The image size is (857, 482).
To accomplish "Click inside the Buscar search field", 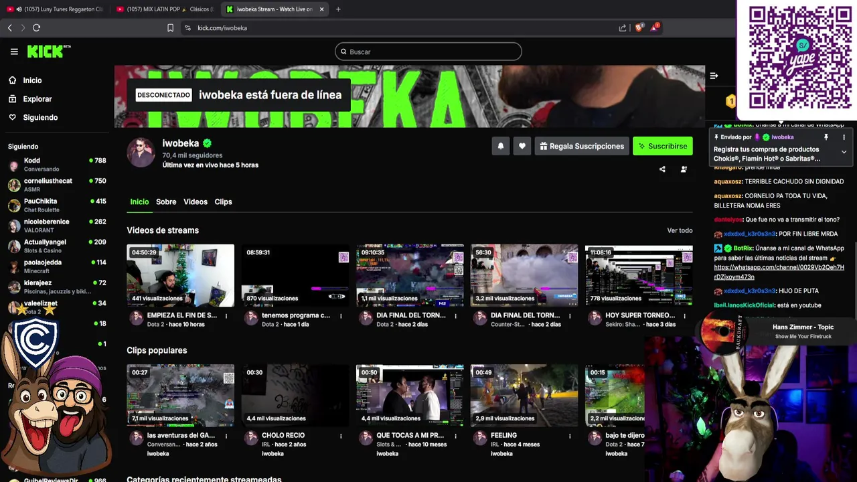I will [428, 52].
